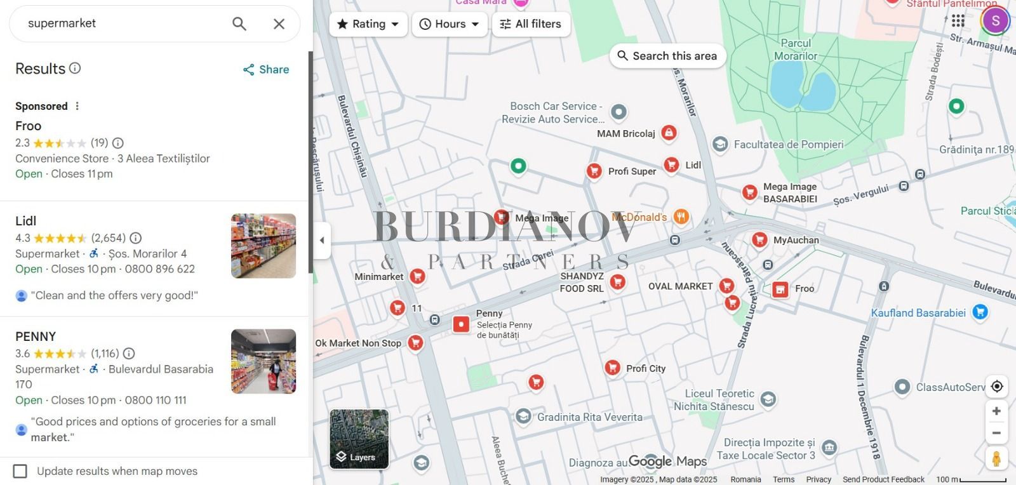The image size is (1016, 485).
Task: Select the Liceul Teoretic Nichita Stănescu pin
Action: pos(768,399)
